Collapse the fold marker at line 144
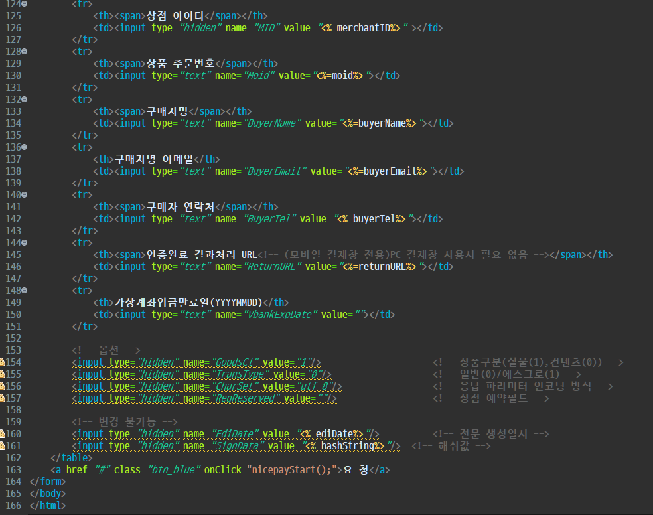This screenshot has height=515, width=653. (x=24, y=243)
